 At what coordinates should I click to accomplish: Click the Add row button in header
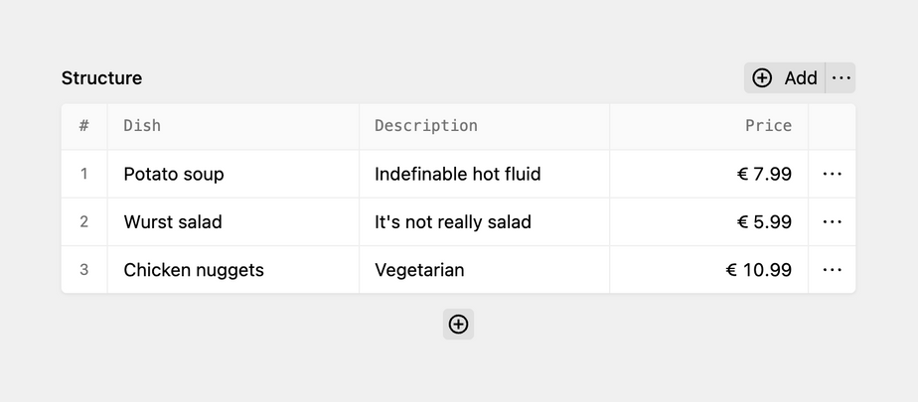785,78
